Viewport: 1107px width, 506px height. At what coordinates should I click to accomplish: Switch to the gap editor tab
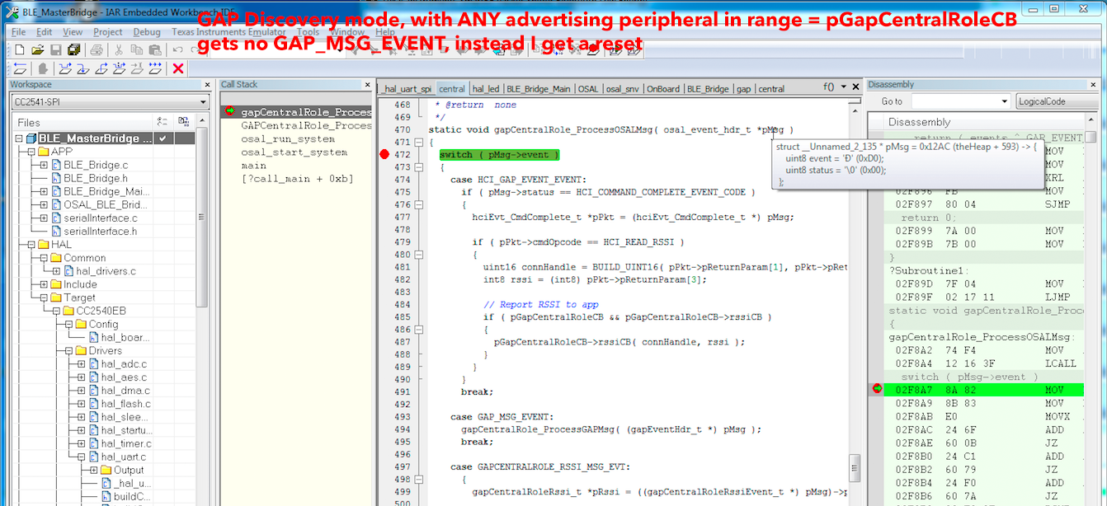pos(743,88)
